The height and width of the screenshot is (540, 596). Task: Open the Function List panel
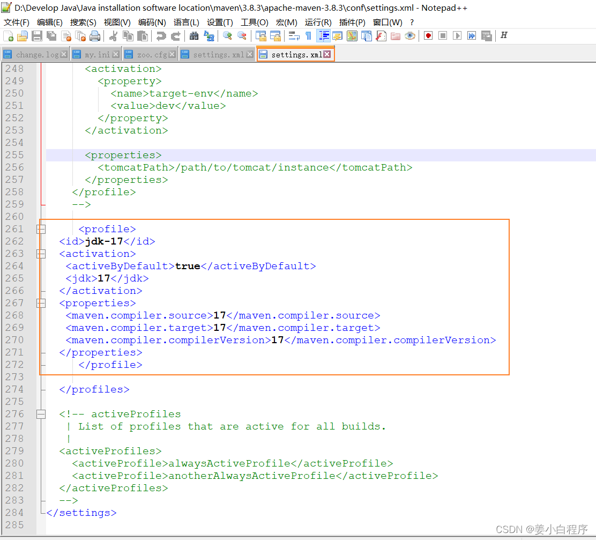381,36
